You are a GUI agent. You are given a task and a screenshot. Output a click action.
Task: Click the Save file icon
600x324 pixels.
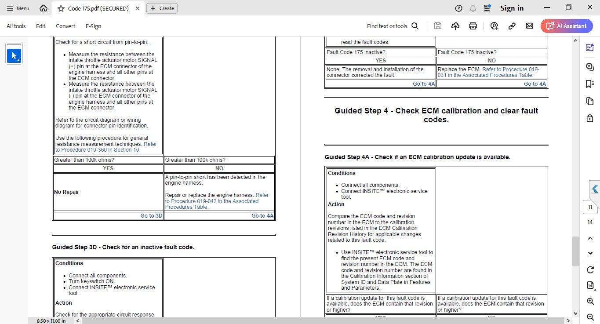(x=437, y=26)
